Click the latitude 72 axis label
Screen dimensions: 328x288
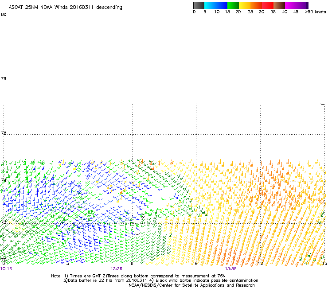click(4, 222)
